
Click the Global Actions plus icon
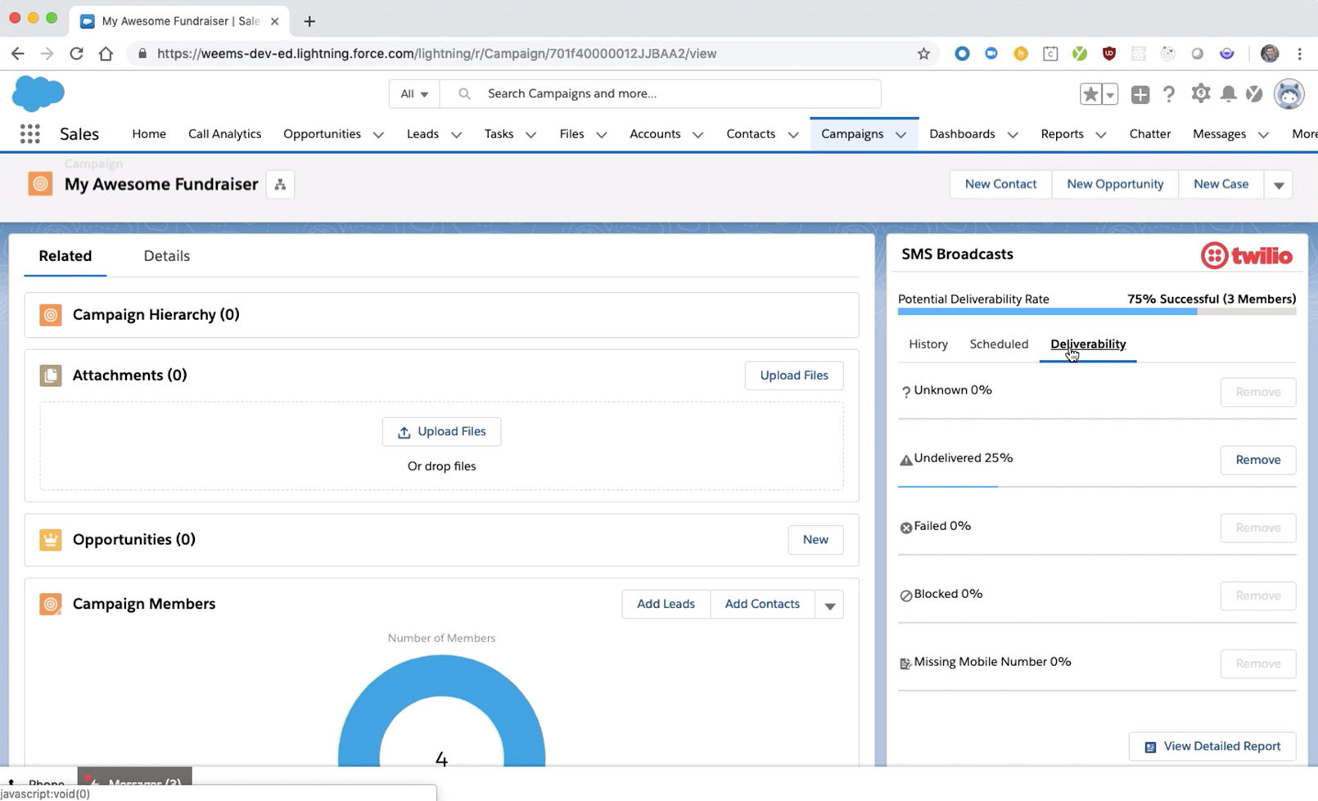tap(1140, 95)
